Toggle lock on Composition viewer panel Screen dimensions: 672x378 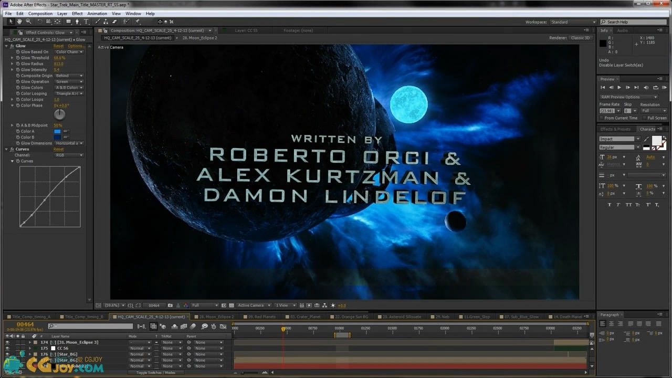106,30
